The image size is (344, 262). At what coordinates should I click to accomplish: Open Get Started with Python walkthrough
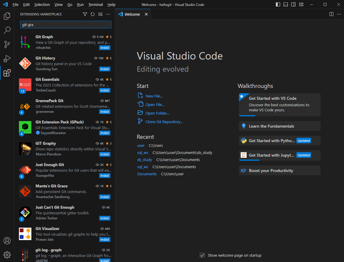point(280,141)
